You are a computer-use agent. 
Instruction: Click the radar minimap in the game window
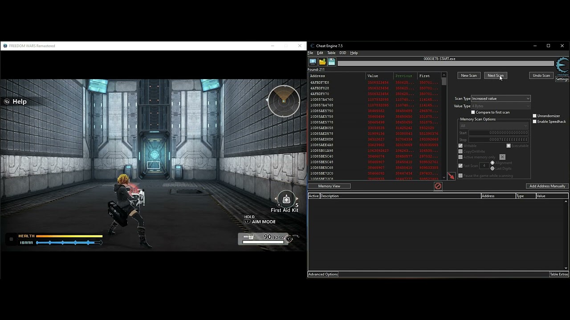coord(284,101)
